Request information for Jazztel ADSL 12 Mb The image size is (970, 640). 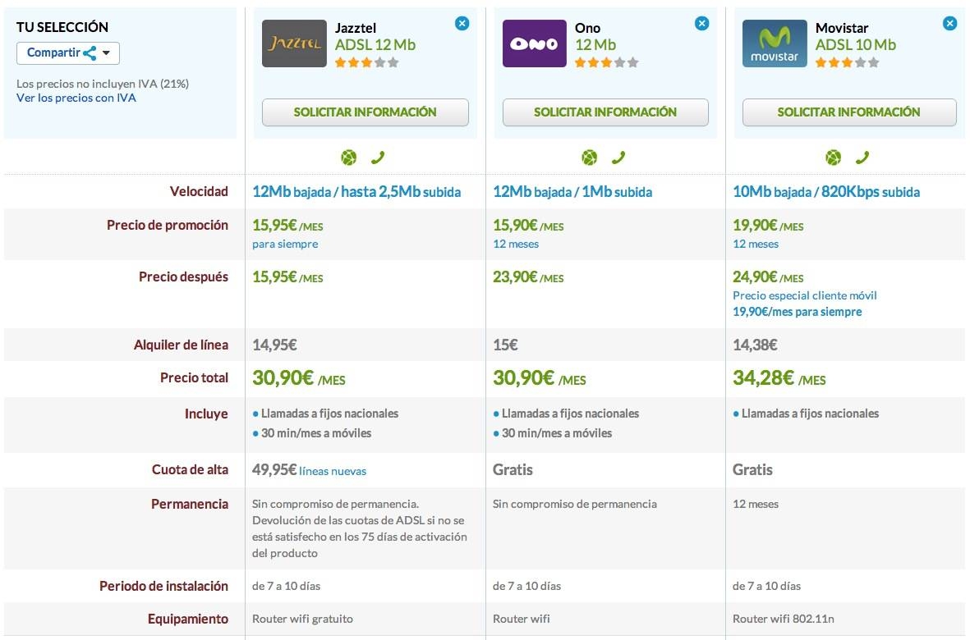pyautogui.click(x=365, y=112)
